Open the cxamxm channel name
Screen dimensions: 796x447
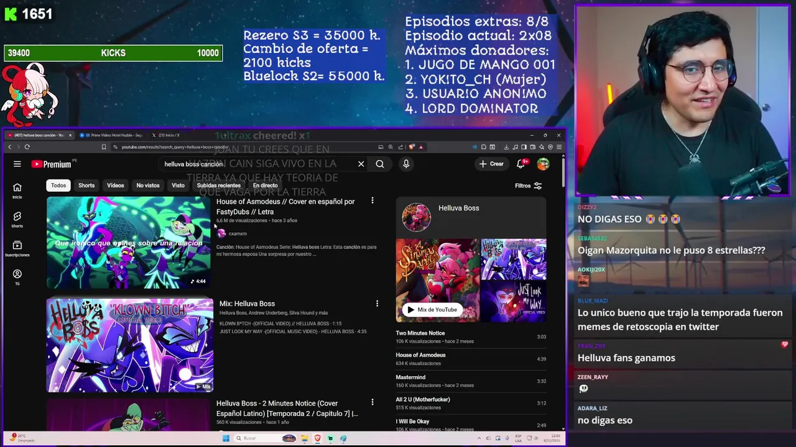tap(238, 234)
